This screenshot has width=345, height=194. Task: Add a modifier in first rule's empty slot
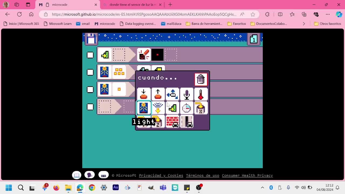119,55
